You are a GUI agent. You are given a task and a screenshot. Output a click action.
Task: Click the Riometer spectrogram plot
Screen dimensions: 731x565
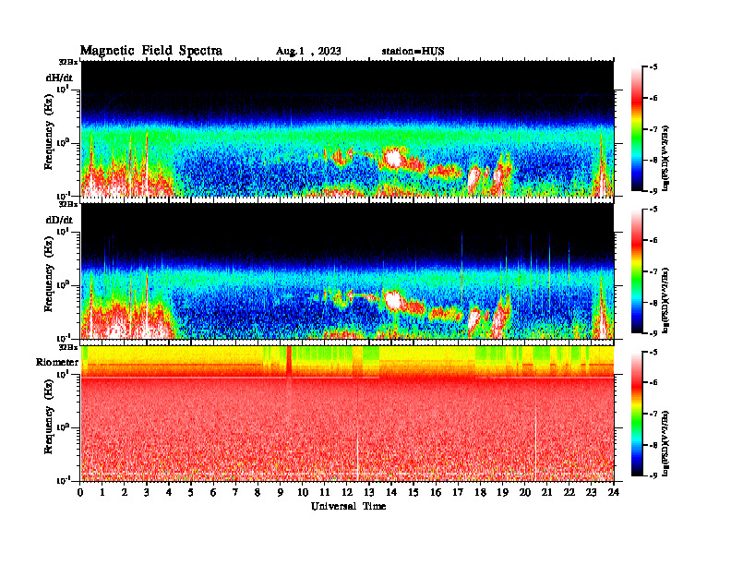coord(347,414)
